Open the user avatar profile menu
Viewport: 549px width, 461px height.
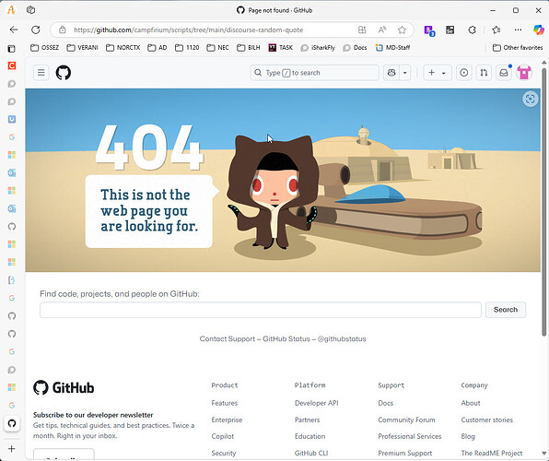click(x=524, y=73)
